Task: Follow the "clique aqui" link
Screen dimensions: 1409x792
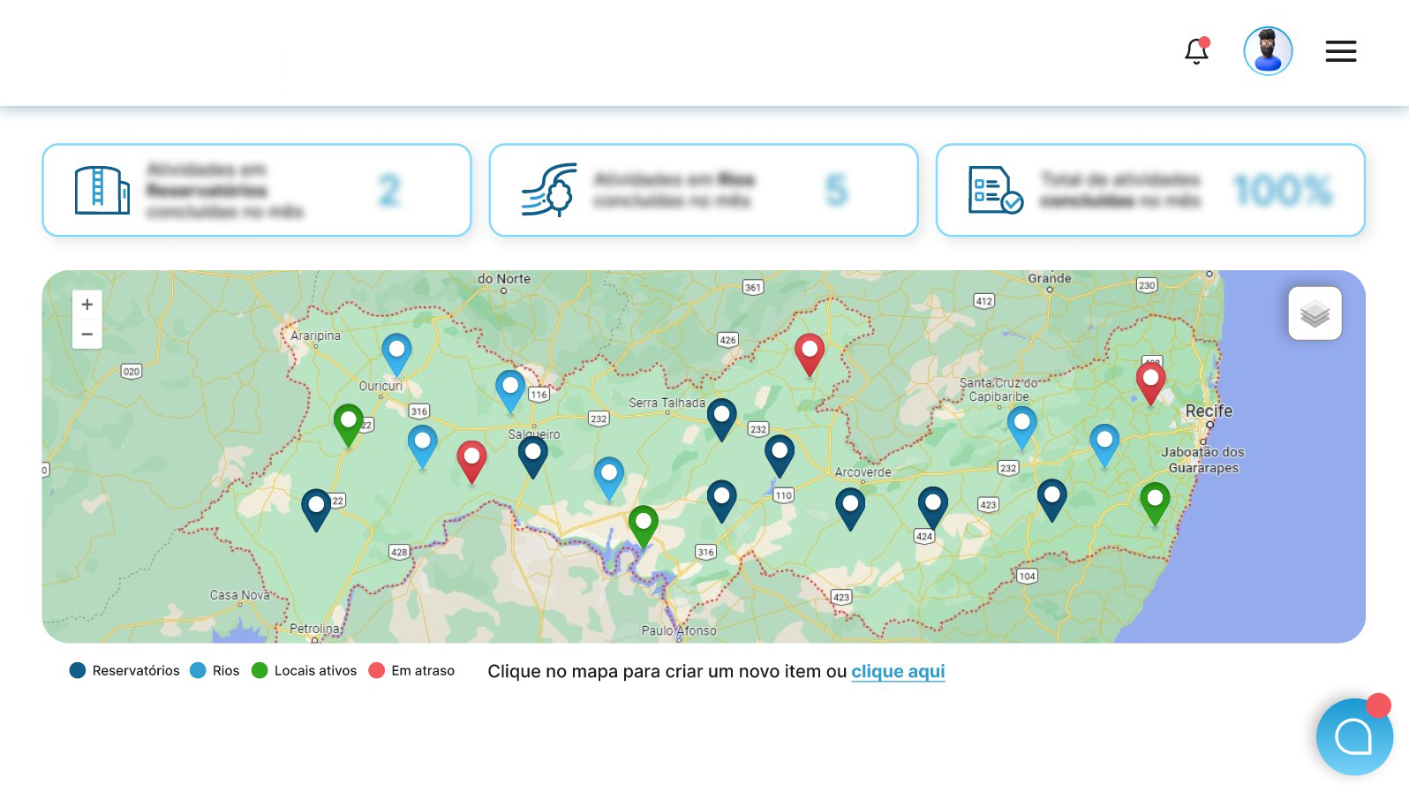Action: (x=898, y=671)
